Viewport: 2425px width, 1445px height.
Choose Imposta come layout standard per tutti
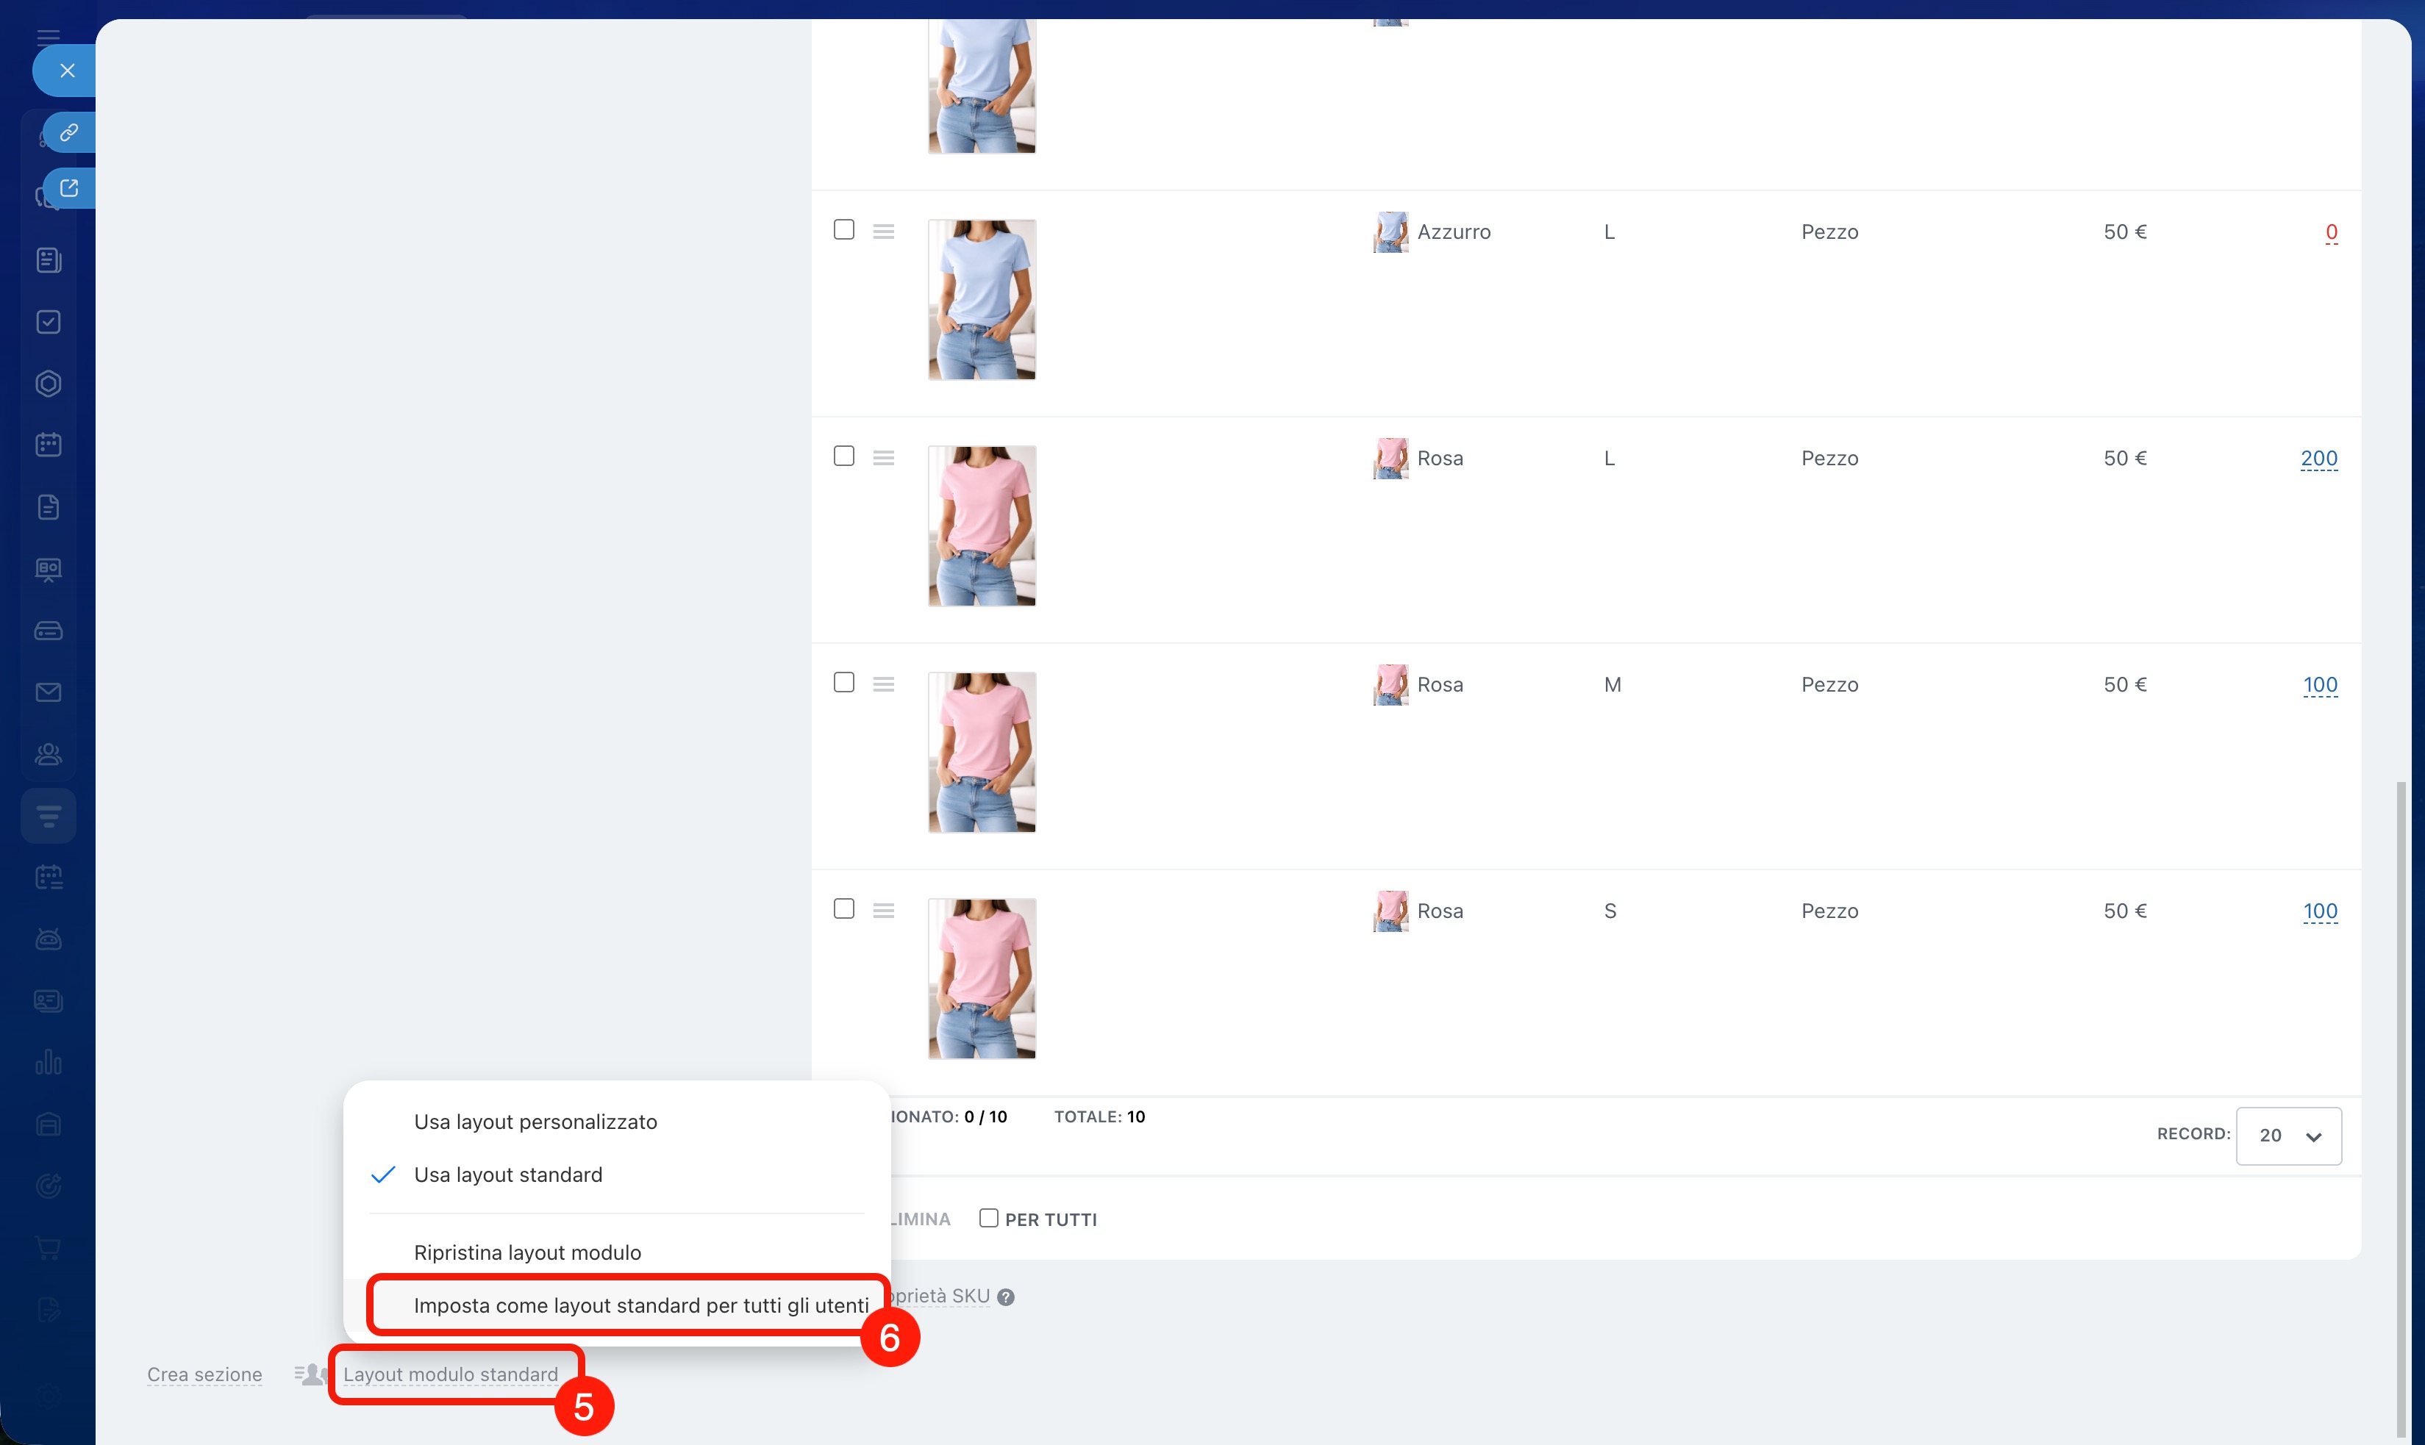click(x=640, y=1305)
